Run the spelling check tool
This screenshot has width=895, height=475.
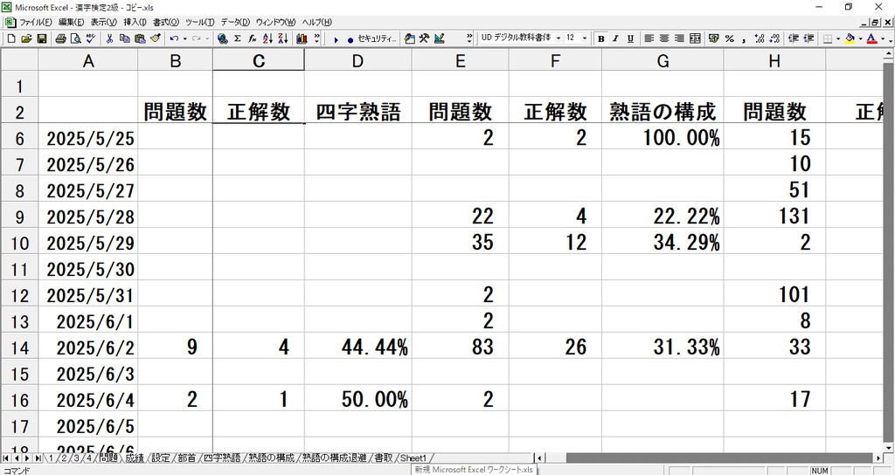click(90, 38)
